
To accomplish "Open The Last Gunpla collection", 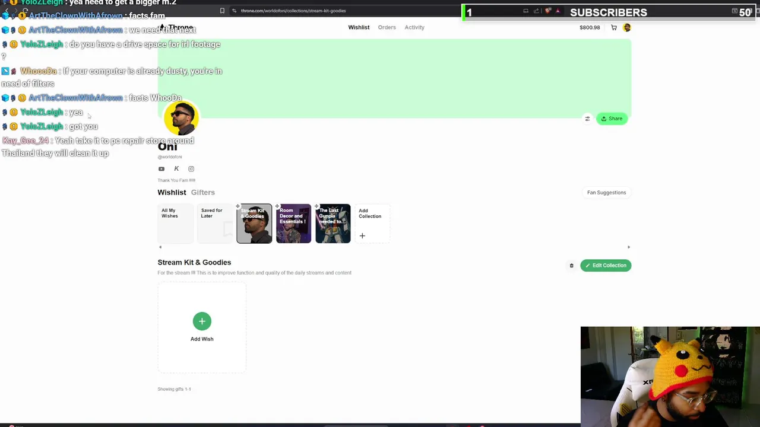I will click(332, 224).
